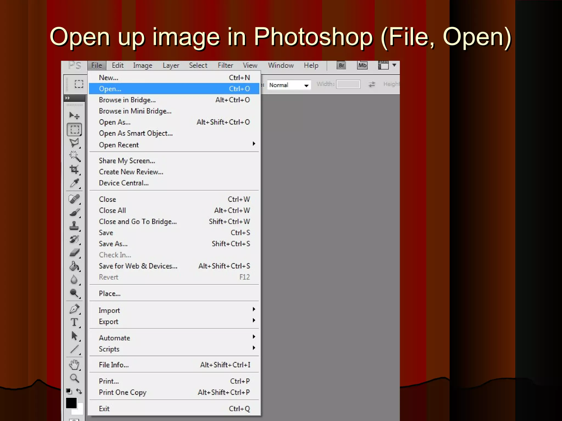
Task: Expand the Import submenu
Action: 174,310
